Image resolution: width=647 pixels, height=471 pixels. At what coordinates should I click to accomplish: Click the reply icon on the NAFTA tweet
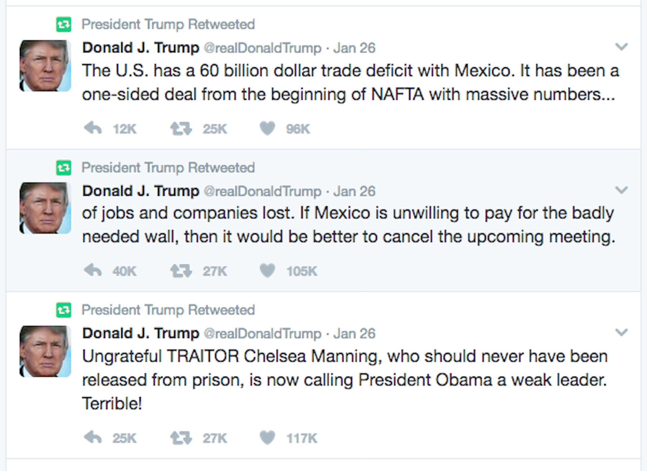pyautogui.click(x=92, y=129)
